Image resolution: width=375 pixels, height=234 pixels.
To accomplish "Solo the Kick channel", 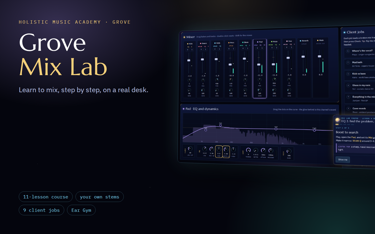I will [x=192, y=50].
